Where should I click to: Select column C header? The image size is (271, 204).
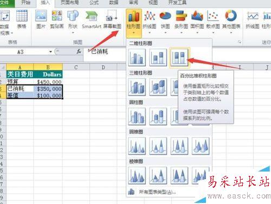click(76, 67)
